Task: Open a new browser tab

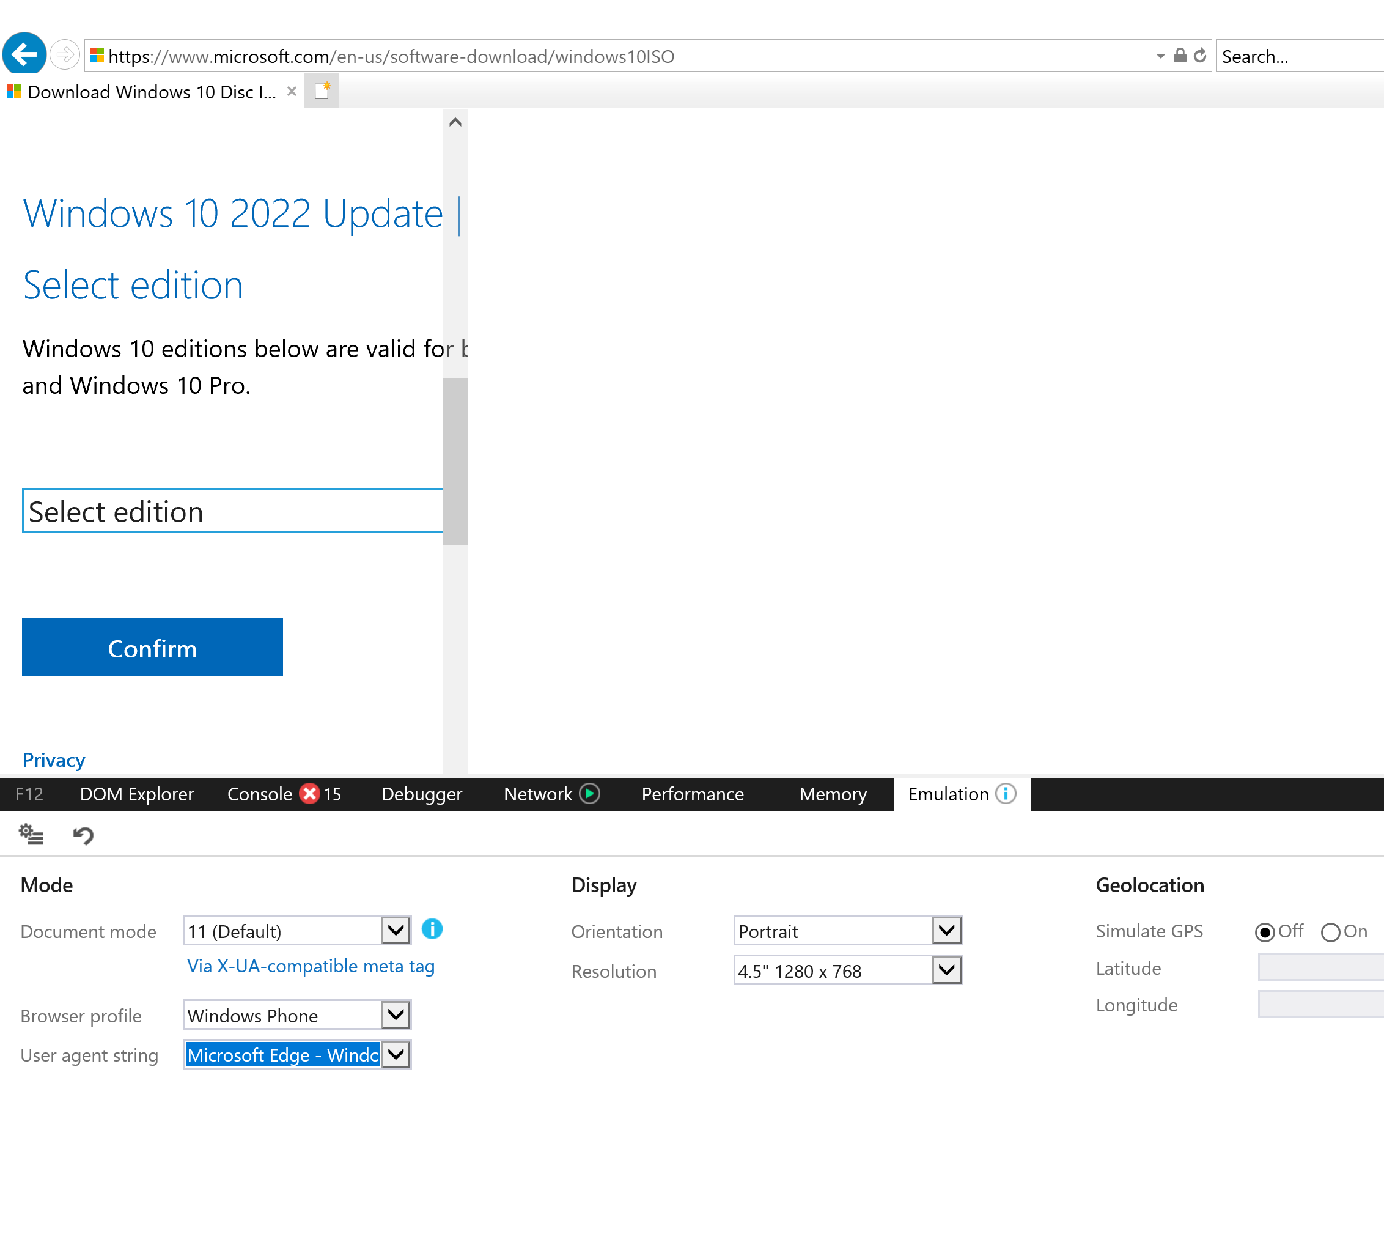Action: coord(322,91)
